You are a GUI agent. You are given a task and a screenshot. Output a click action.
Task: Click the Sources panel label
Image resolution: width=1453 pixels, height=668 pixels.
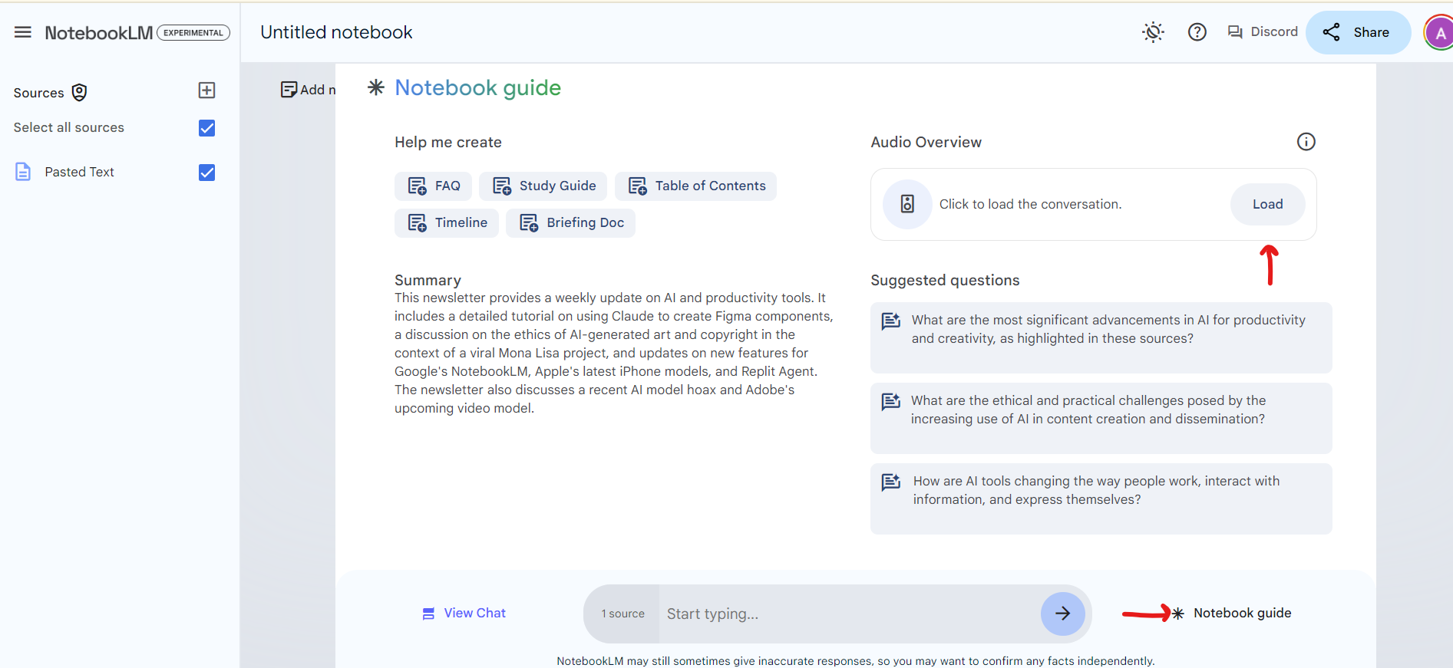pyautogui.click(x=38, y=93)
